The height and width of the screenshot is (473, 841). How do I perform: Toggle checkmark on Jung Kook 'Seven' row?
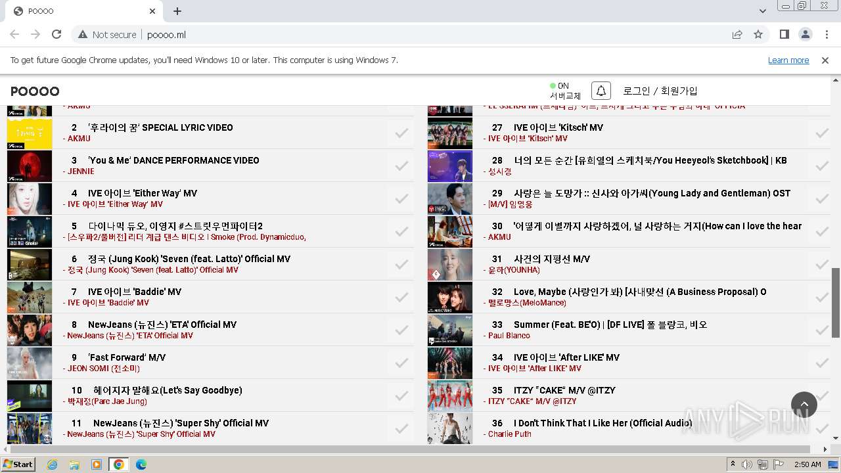click(x=401, y=264)
